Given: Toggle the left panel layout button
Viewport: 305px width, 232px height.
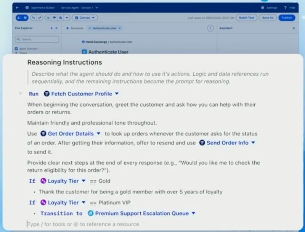Looking at the screenshot, I should tap(19, 18).
